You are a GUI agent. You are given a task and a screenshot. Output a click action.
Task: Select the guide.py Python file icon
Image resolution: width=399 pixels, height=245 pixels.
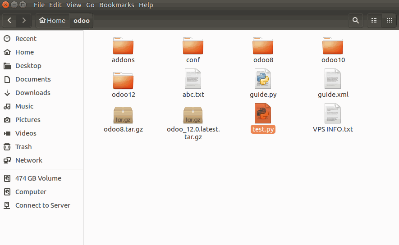263,79
